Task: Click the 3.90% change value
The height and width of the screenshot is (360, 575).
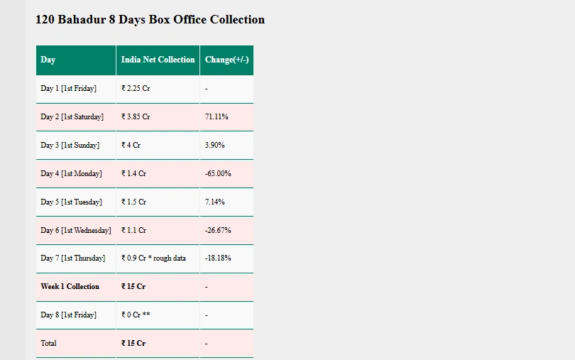Action: 214,145
